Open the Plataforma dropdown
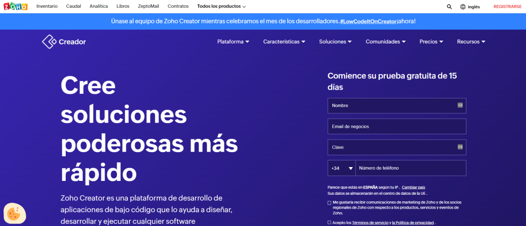The image size is (526, 226). (x=233, y=42)
